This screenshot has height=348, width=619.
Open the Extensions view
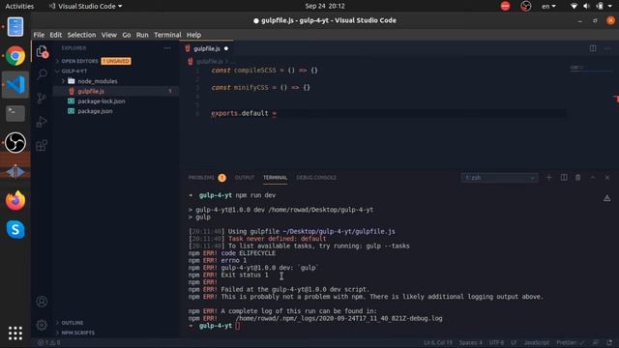coord(42,145)
